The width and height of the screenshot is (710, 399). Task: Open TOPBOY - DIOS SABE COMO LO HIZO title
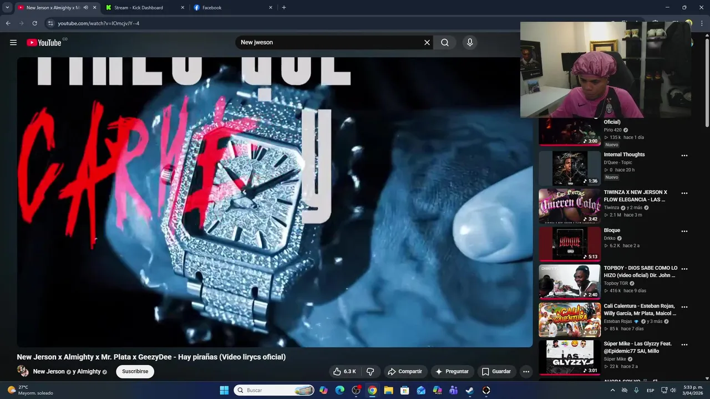click(641, 272)
